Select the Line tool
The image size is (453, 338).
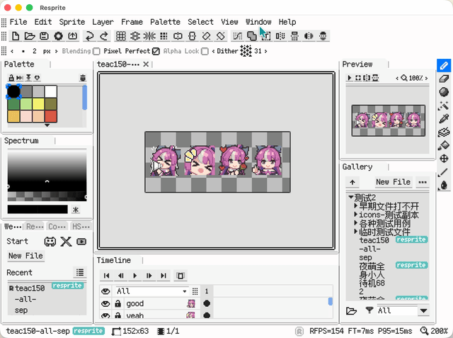pyautogui.click(x=444, y=172)
